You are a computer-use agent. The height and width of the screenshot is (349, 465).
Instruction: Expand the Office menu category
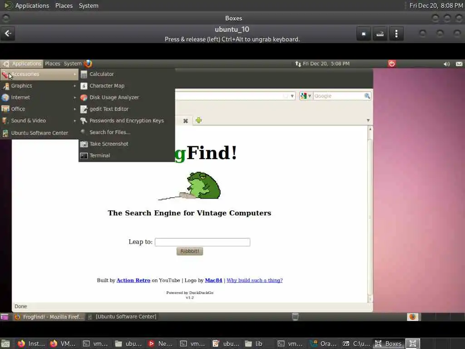[x=39, y=109]
